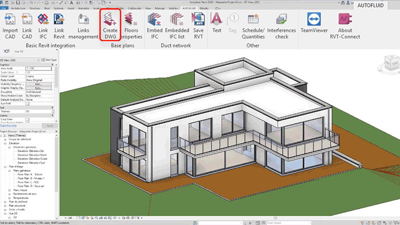
Task: Open Floor Plan: C - RDC
Action: 28,182
